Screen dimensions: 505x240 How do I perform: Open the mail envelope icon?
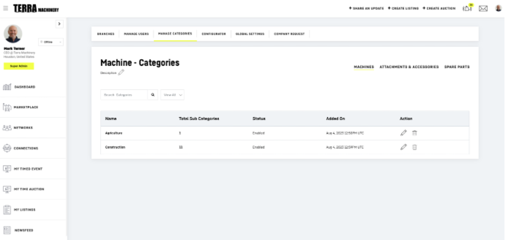(x=483, y=8)
